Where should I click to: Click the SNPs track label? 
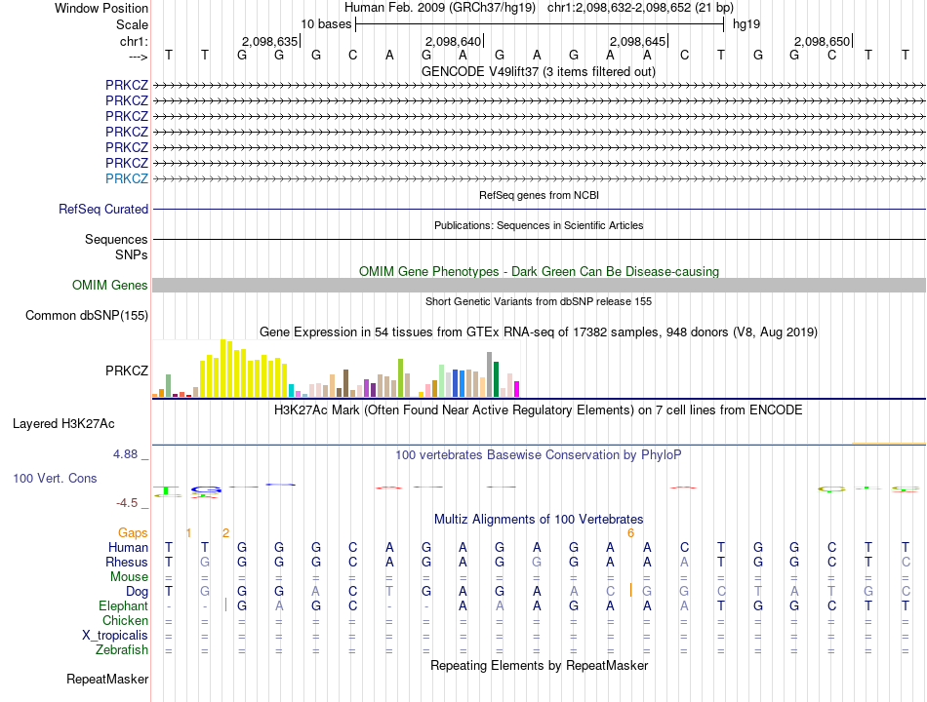pos(132,254)
